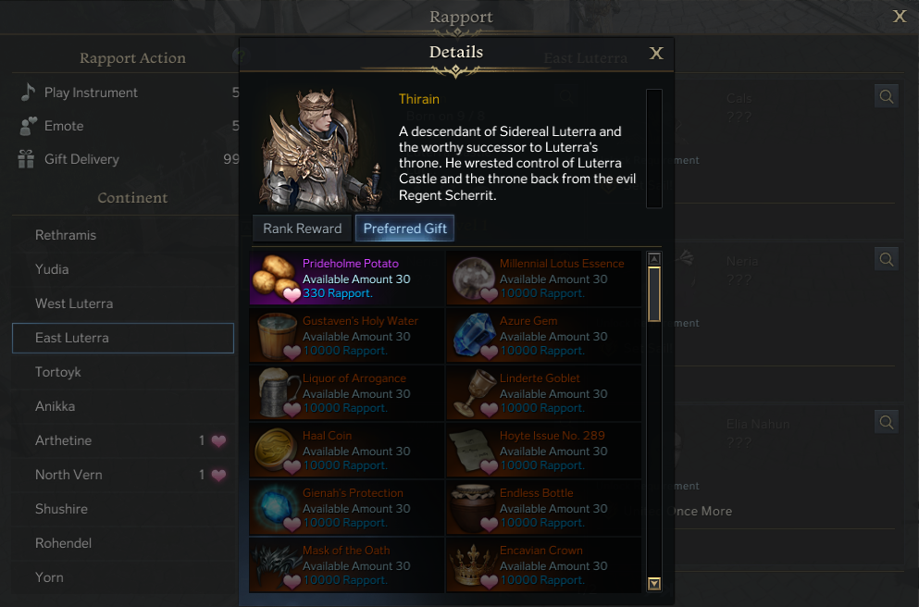919x607 pixels.
Task: Select the Endless Bottle icon
Action: click(x=472, y=508)
